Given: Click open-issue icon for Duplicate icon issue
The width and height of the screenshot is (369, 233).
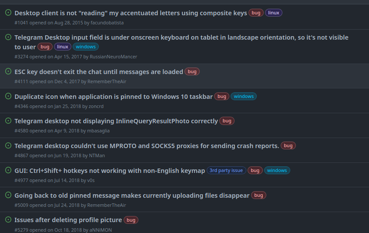Looking at the screenshot, I should (8, 96).
